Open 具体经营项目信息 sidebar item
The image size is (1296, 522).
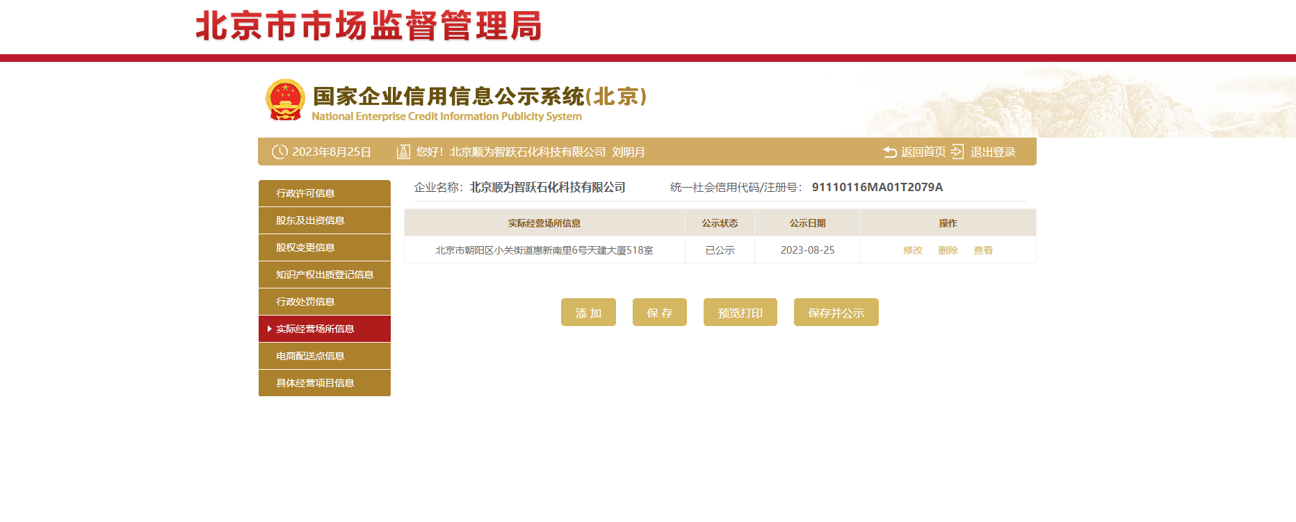coord(325,383)
